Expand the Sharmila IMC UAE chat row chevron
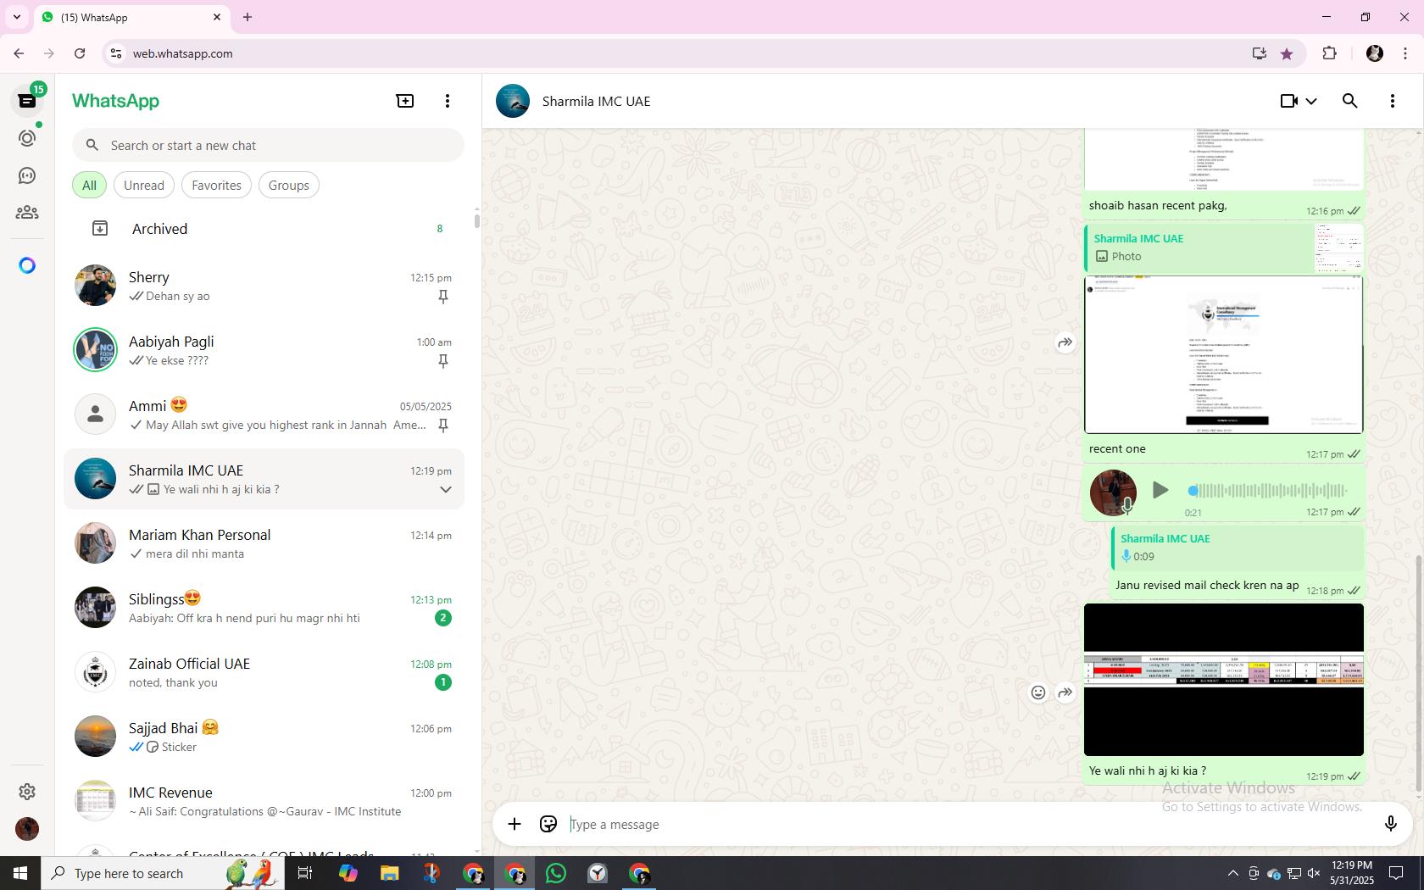Screen dimensions: 1424x890 [x=445, y=489]
